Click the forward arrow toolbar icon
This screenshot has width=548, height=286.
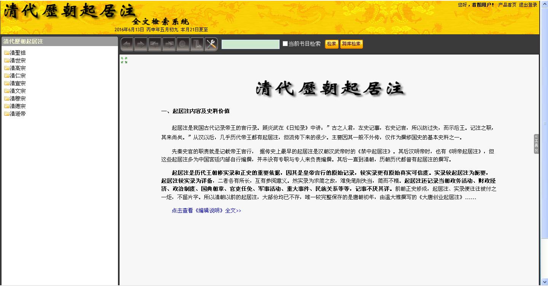(141, 45)
